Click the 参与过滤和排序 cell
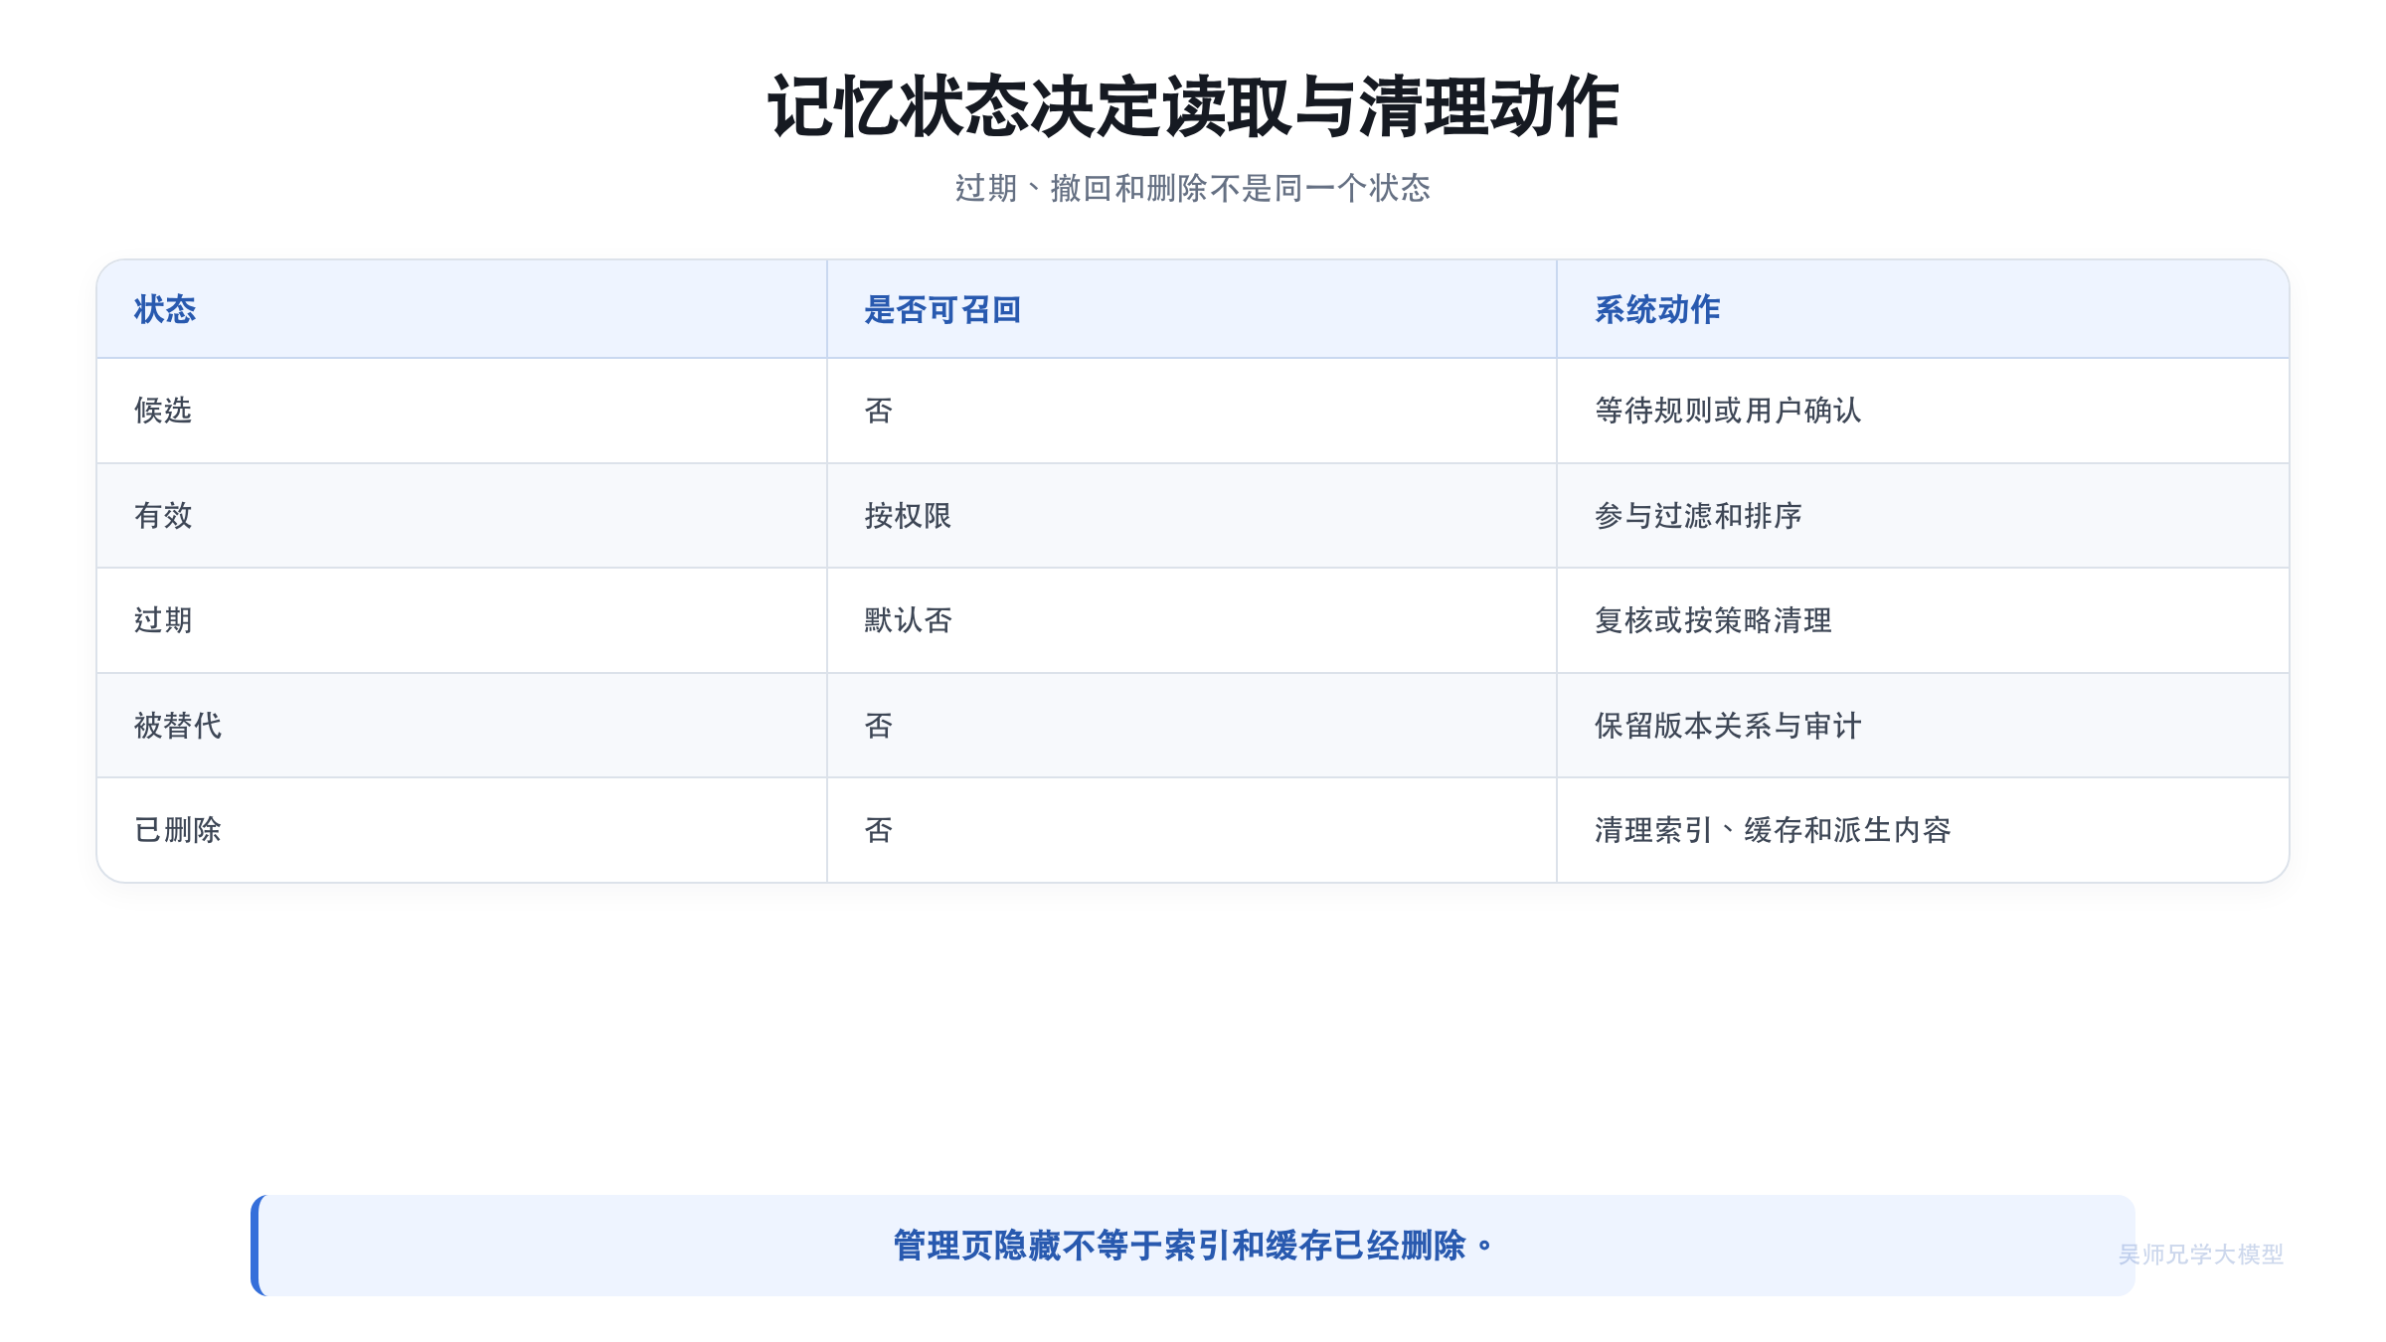This screenshot has width=2386, height=1342. pyautogui.click(x=1923, y=516)
